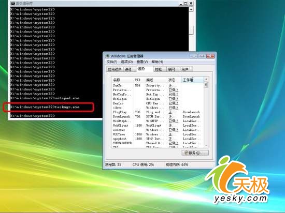Select the PlugPlay service name
Screen dimensions: 285x213
point(120,112)
